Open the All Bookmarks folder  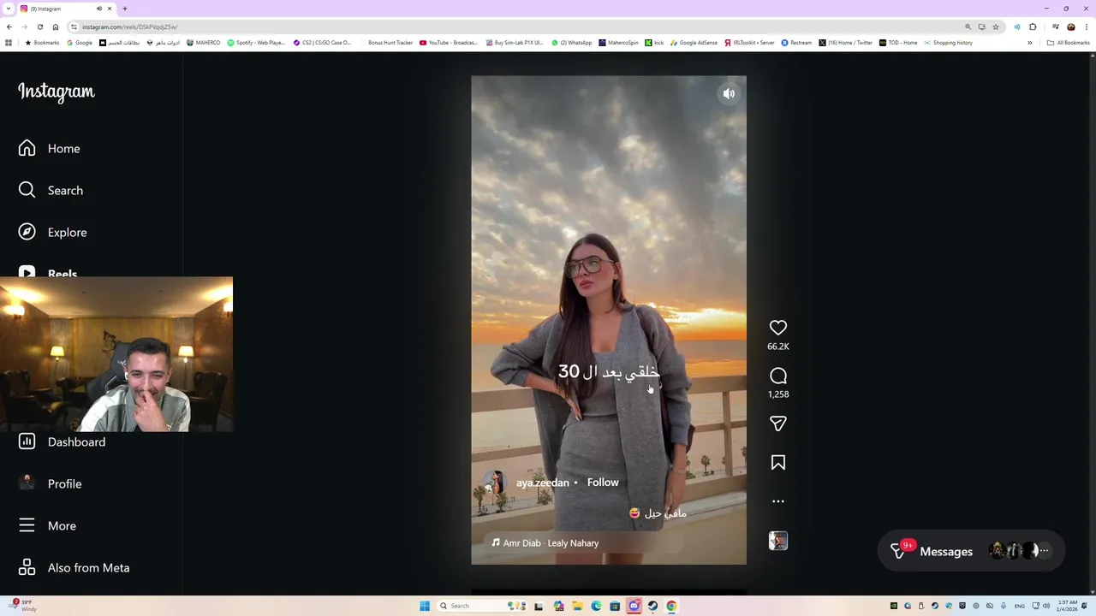click(x=1068, y=43)
